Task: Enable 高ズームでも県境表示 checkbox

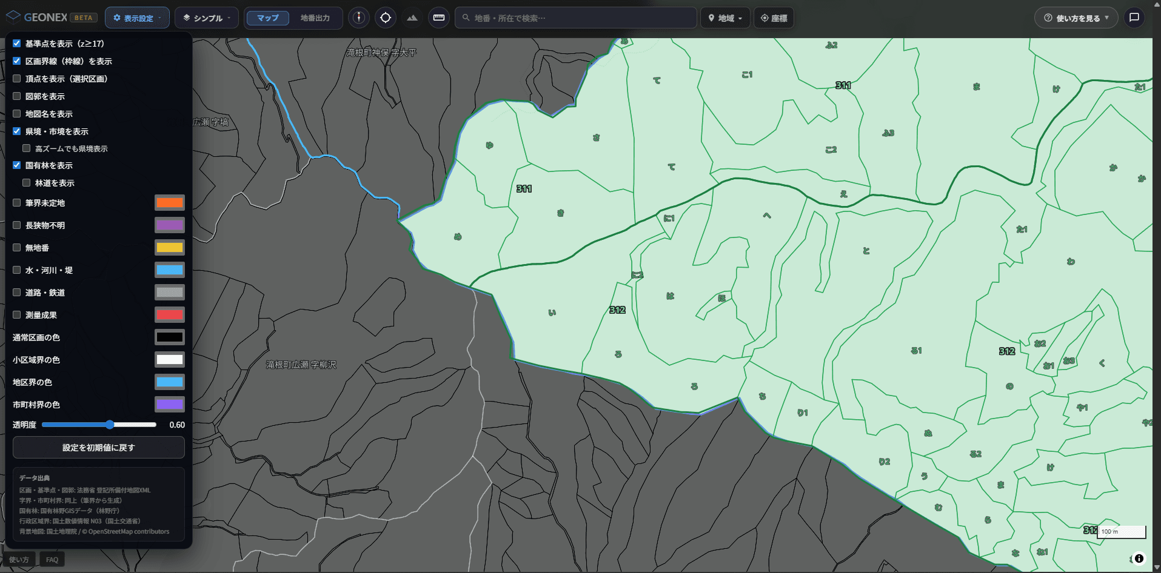Action: click(x=27, y=148)
